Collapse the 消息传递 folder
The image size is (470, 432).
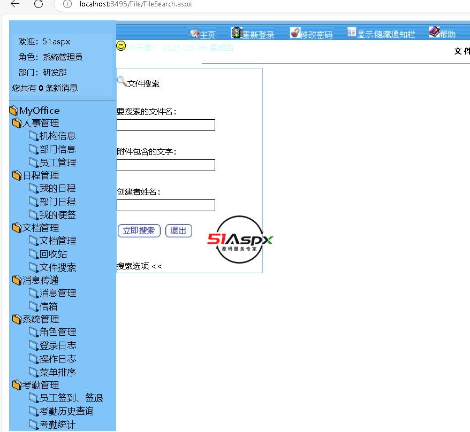(x=17, y=280)
